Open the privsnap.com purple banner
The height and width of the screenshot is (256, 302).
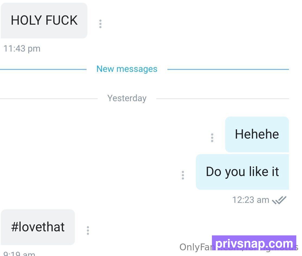coord(254,243)
